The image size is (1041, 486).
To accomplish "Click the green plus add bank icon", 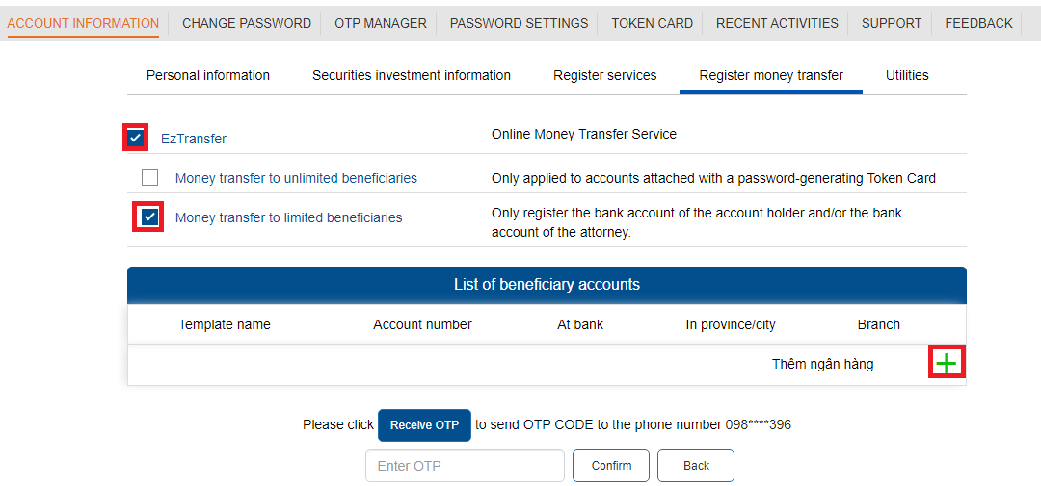I will (x=947, y=363).
